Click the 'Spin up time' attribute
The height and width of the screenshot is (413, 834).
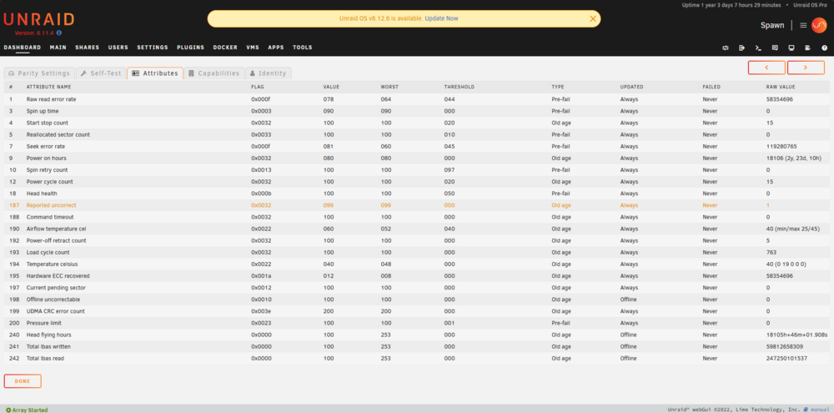43,111
